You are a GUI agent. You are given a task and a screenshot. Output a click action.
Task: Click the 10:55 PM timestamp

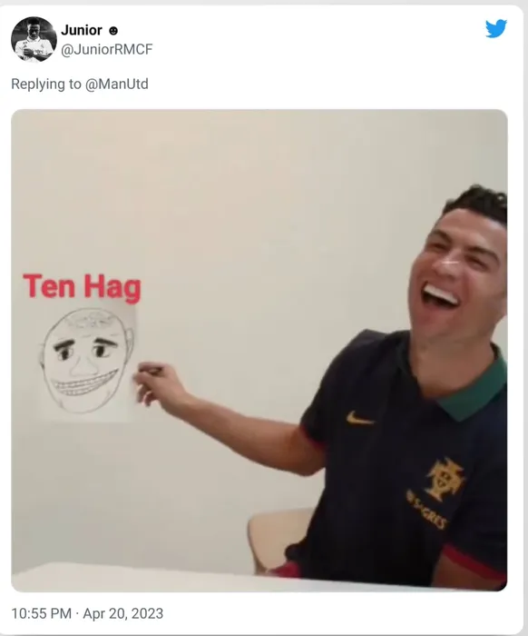[42, 613]
